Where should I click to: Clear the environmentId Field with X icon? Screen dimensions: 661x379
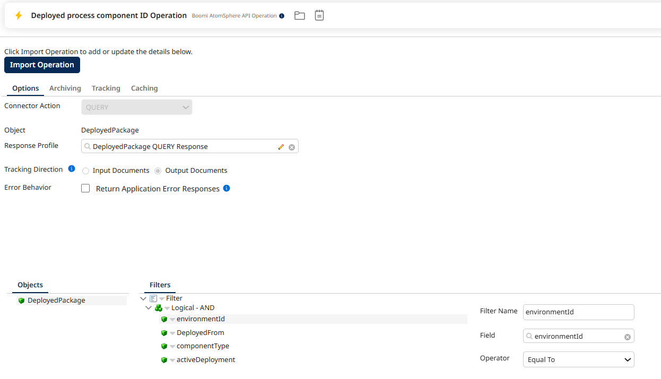(x=628, y=337)
